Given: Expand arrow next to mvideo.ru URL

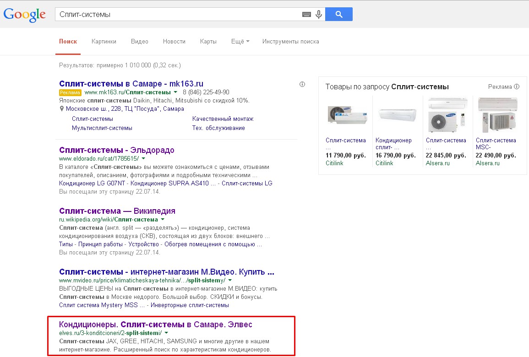Looking at the screenshot, I should point(230,280).
